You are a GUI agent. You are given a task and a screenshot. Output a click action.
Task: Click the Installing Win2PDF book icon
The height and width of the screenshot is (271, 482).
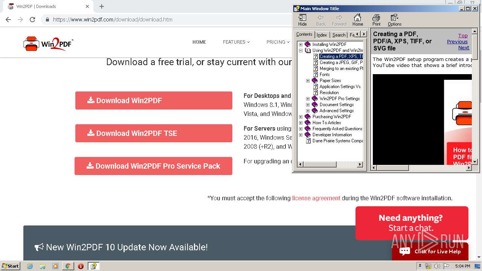(x=308, y=44)
